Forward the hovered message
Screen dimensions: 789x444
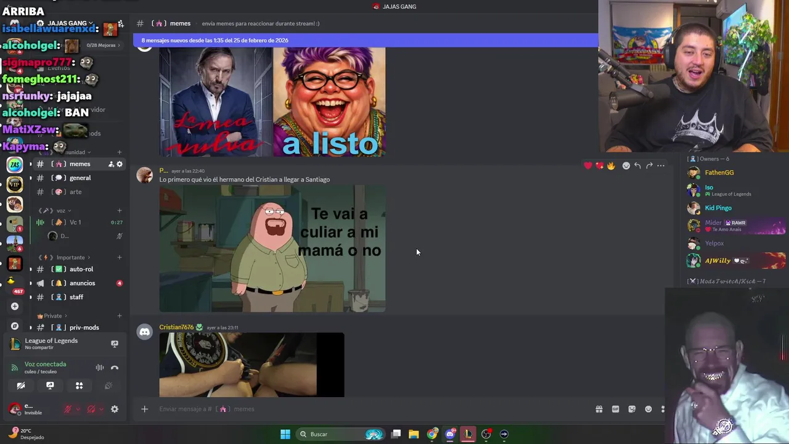pos(649,165)
